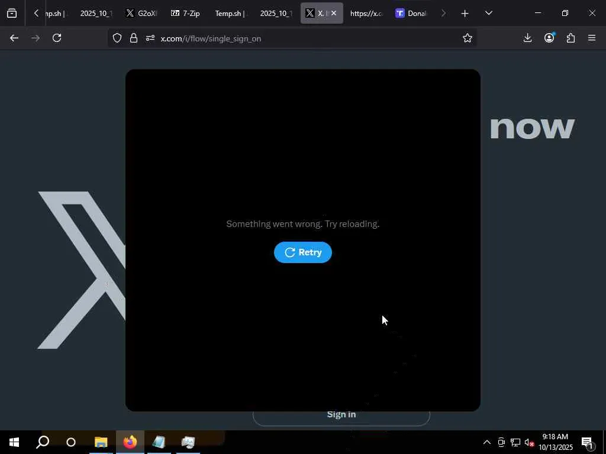Expand the list all tabs dropdown
606x454 pixels.
click(x=488, y=14)
